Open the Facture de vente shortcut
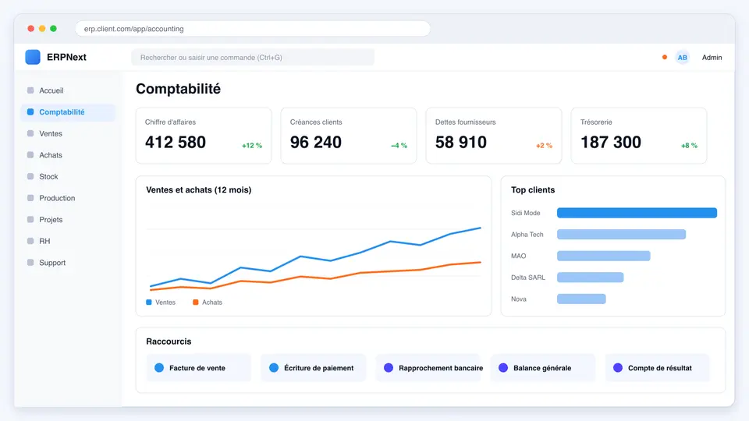The image size is (749, 421). (x=198, y=367)
